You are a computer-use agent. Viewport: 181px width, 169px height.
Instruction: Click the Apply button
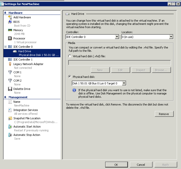click(x=166, y=165)
